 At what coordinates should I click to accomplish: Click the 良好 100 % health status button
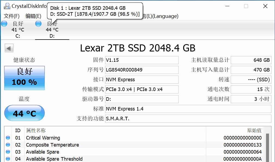click(24, 78)
